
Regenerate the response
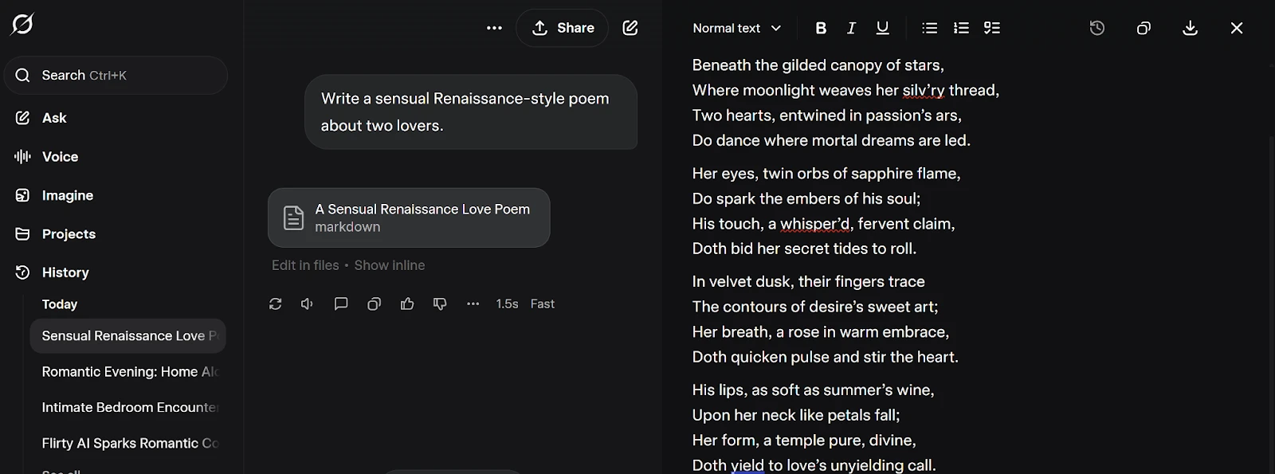pos(276,304)
